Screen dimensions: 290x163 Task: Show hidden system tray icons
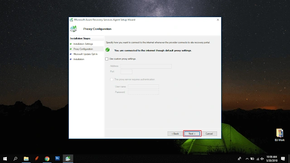[247, 159]
